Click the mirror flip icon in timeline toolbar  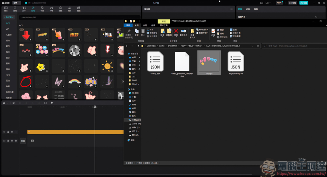pos(52,103)
